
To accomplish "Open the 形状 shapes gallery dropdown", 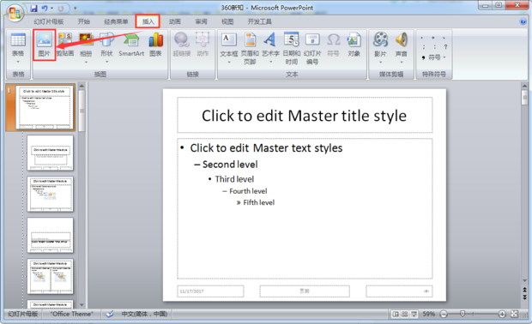I will [106, 62].
